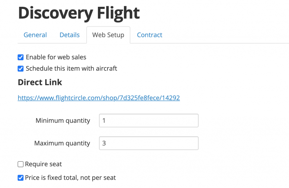Image resolution: width=289 pixels, height=188 pixels.
Task: Switch to the Contract tab
Action: [x=150, y=35]
